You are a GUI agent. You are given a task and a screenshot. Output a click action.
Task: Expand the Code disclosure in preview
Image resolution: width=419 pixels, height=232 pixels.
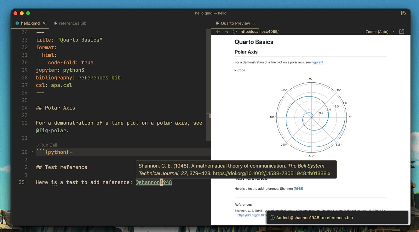point(240,70)
